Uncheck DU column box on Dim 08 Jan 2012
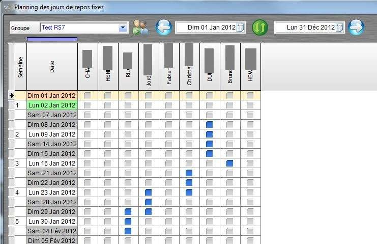Image resolution: width=377 pixels, height=244 pixels. click(x=209, y=124)
